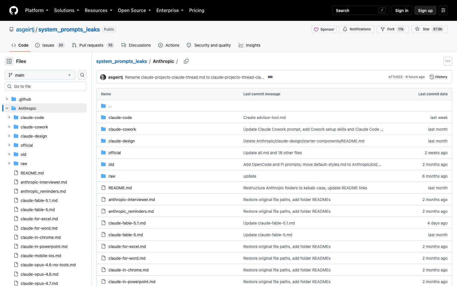The image size is (457, 286).
Task: Click the old folder icon in the file list
Action: point(103,164)
